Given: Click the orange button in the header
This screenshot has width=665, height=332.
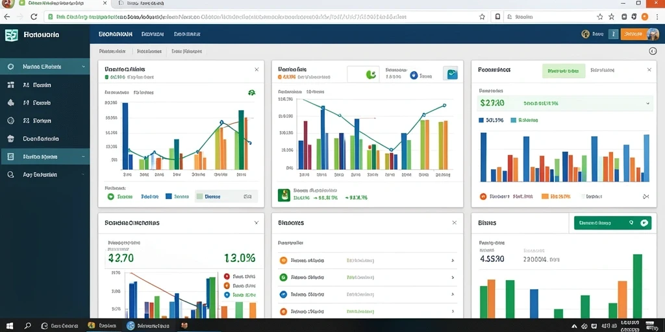Looking at the screenshot, I should 633,34.
